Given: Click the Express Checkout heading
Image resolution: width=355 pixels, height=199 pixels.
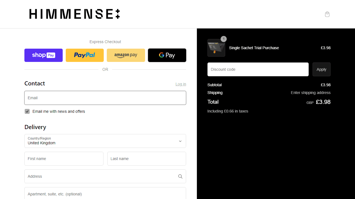Looking at the screenshot, I should (105, 42).
